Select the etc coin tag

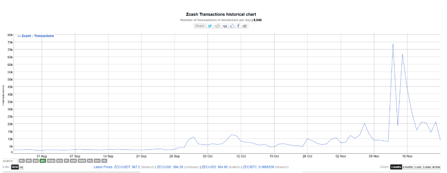[90, 161]
